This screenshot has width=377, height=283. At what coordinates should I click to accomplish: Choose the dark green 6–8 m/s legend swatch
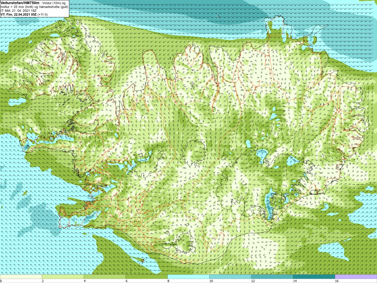[146, 277]
